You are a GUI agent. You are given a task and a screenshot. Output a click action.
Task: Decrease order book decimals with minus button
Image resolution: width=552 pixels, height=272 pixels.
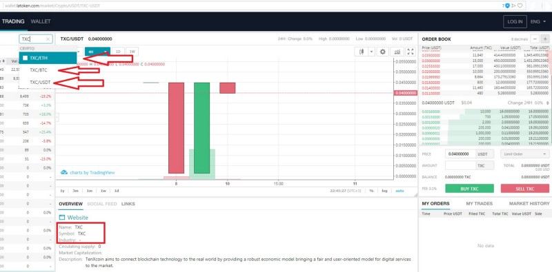point(535,39)
